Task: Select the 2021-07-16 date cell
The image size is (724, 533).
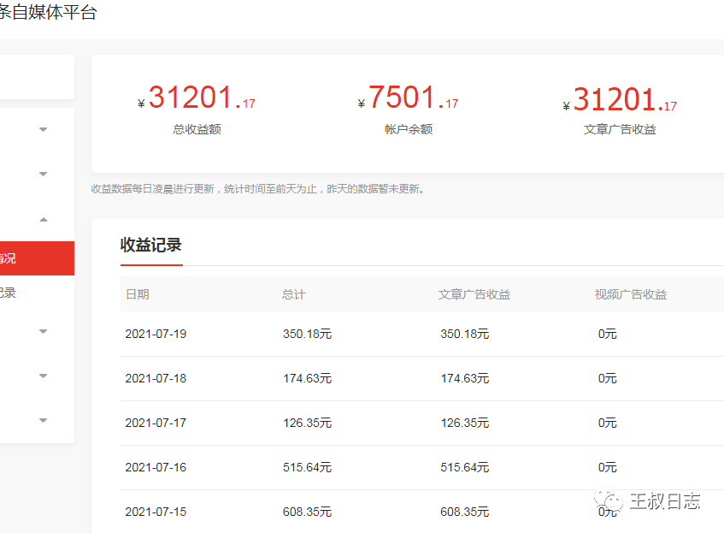Action: point(156,467)
